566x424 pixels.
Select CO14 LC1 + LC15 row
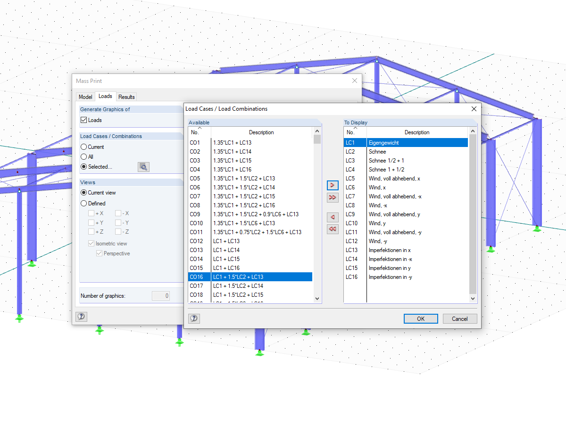point(250,259)
